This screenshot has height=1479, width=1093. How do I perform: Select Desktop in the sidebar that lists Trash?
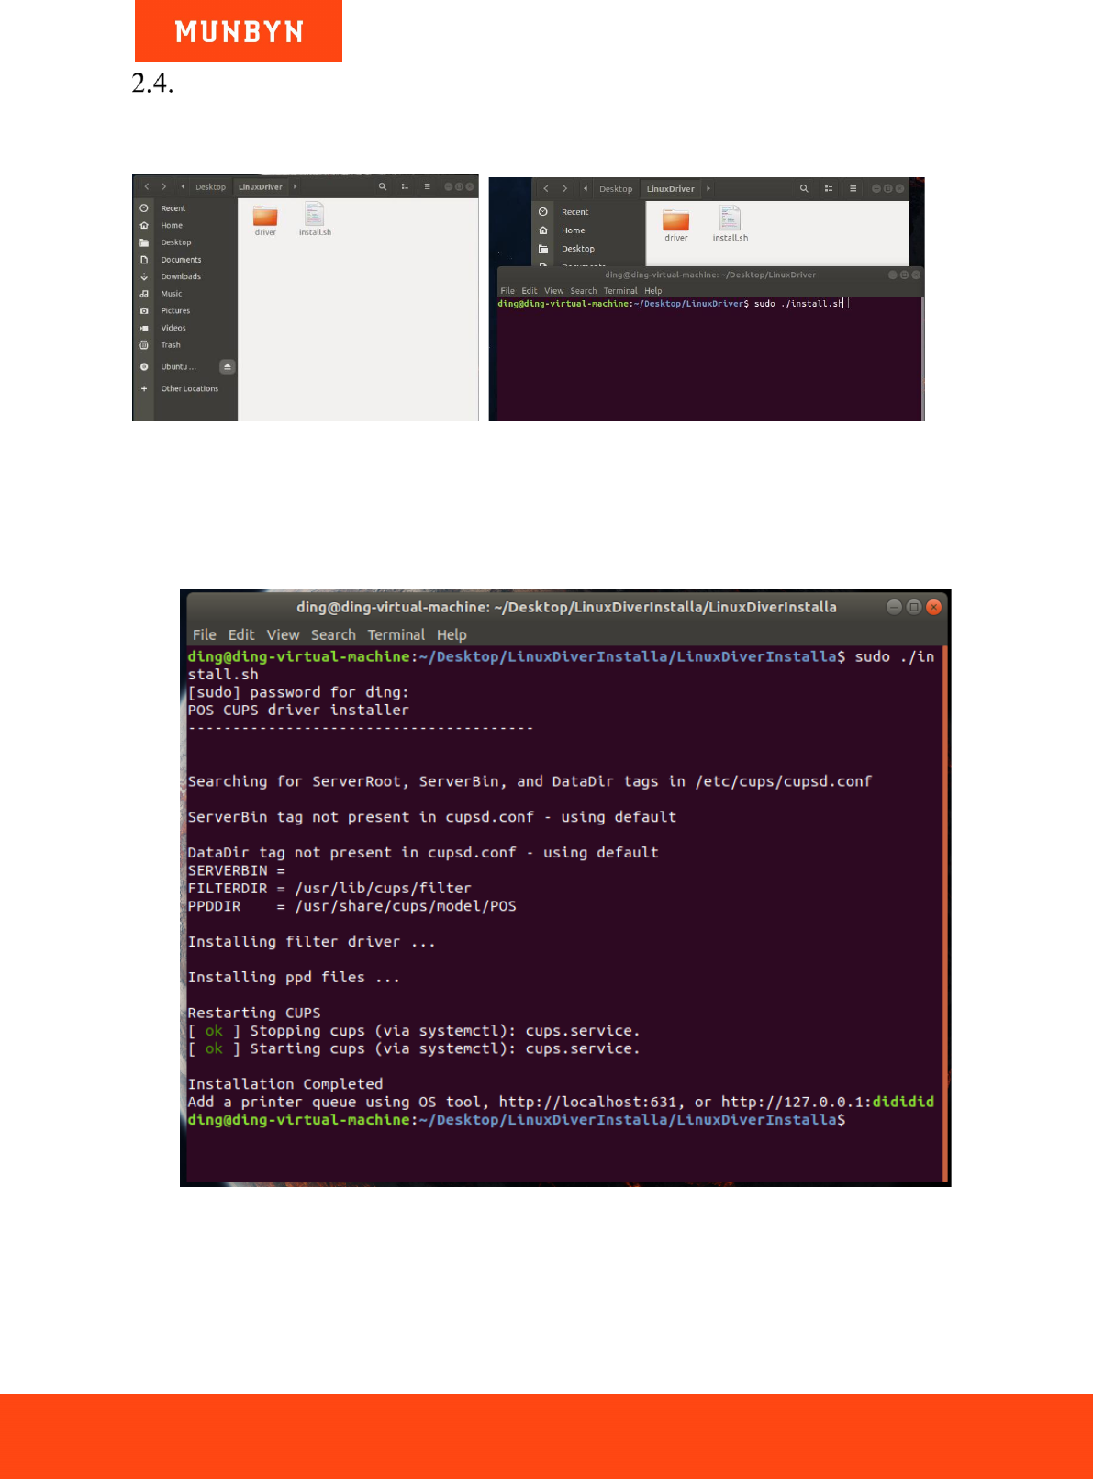click(176, 242)
